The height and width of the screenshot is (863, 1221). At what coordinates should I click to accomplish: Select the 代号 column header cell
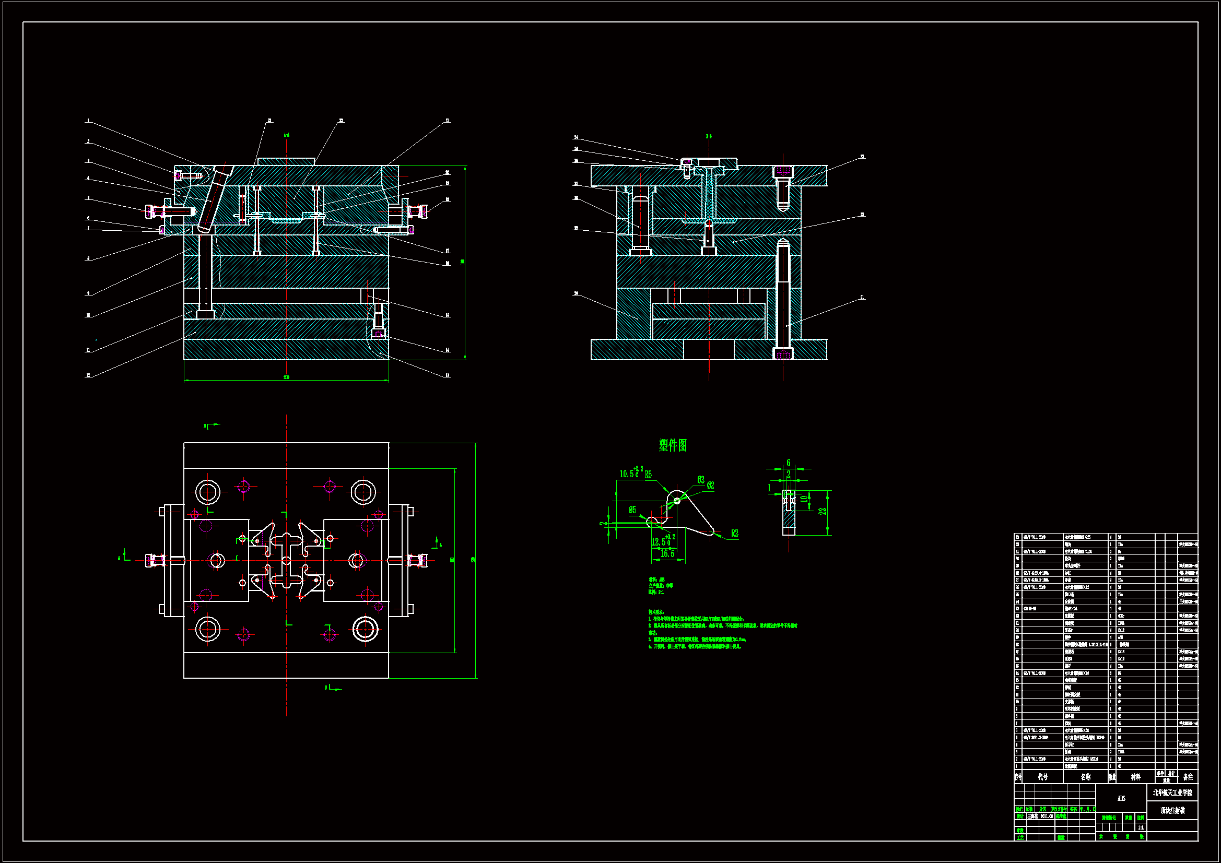pyautogui.click(x=1042, y=777)
